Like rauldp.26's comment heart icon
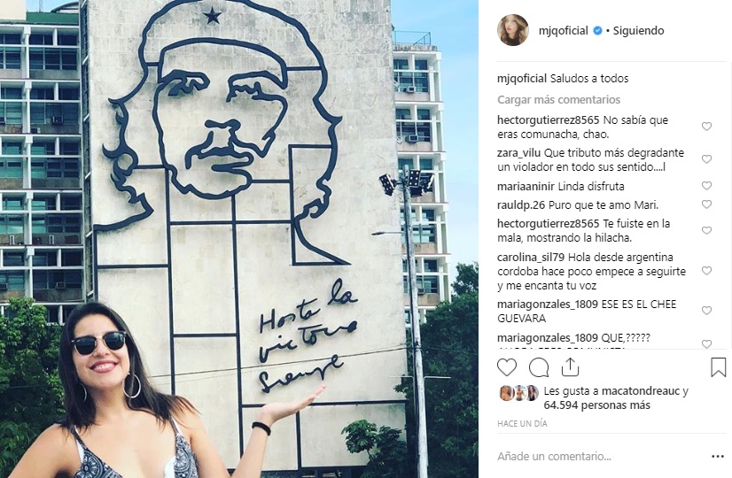Viewport: 732px width, 478px height. point(707,204)
